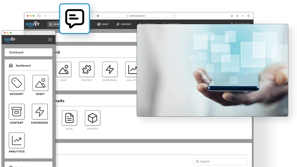The image size is (297, 167).
Task: Open the Services cube bookmark icon
Action: click(92, 118)
